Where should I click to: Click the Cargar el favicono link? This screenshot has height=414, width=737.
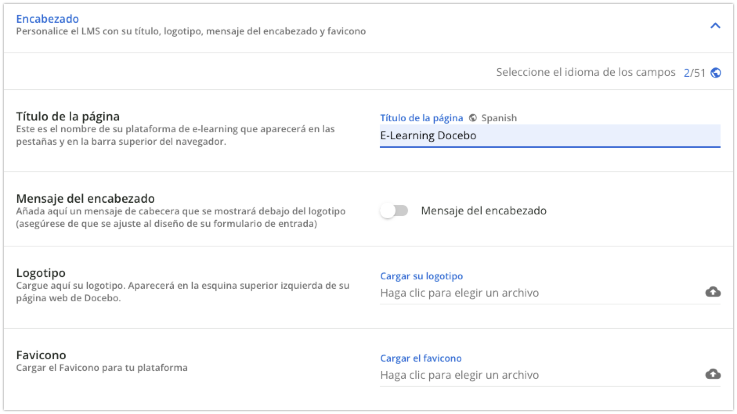[420, 358]
